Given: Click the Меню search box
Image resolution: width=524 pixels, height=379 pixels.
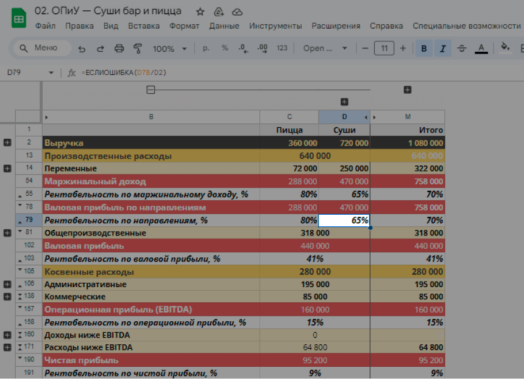Looking at the screenshot, I should pos(41,49).
